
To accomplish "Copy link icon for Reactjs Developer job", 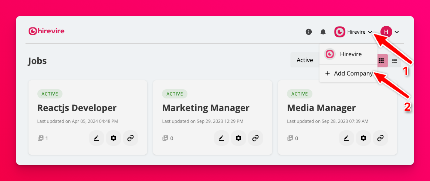I will [x=131, y=138].
